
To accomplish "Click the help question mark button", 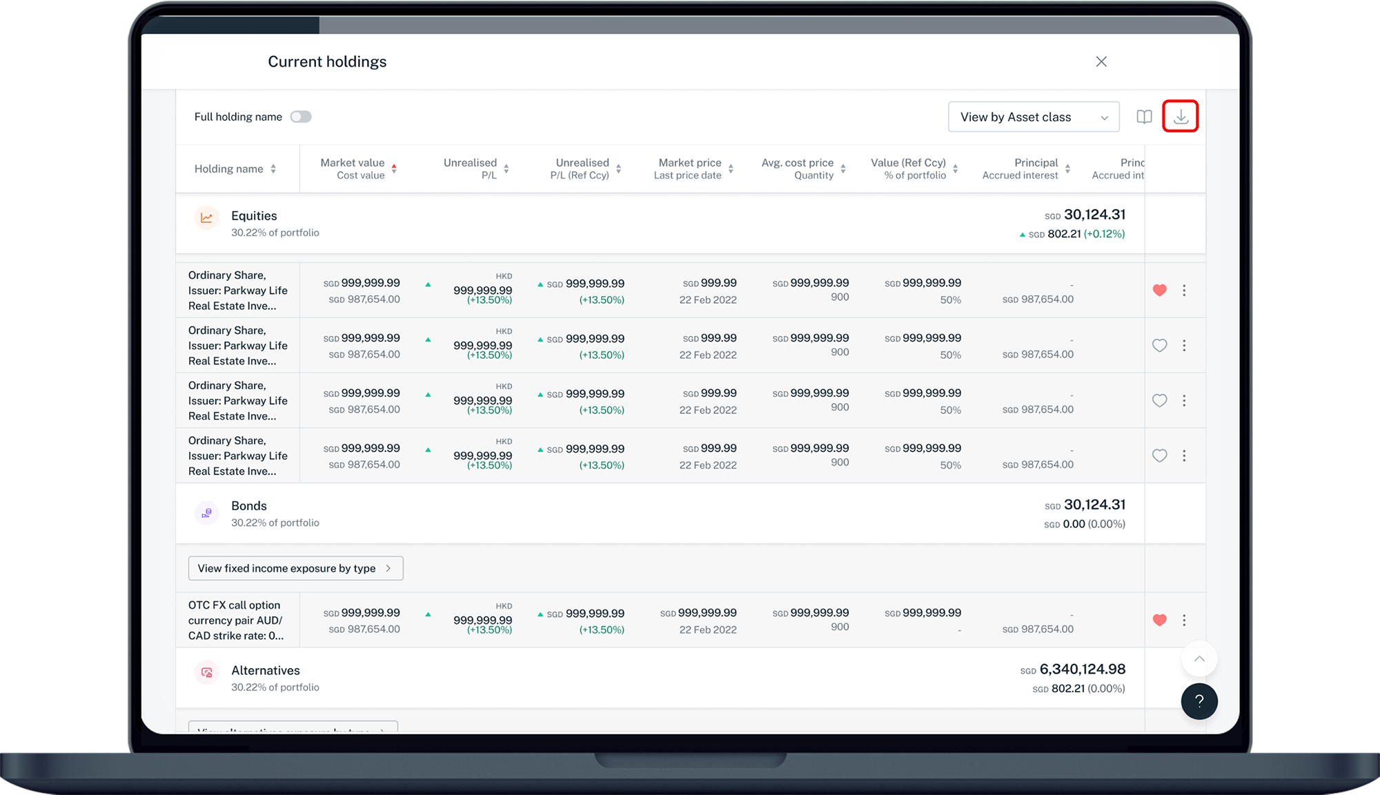I will [1199, 701].
